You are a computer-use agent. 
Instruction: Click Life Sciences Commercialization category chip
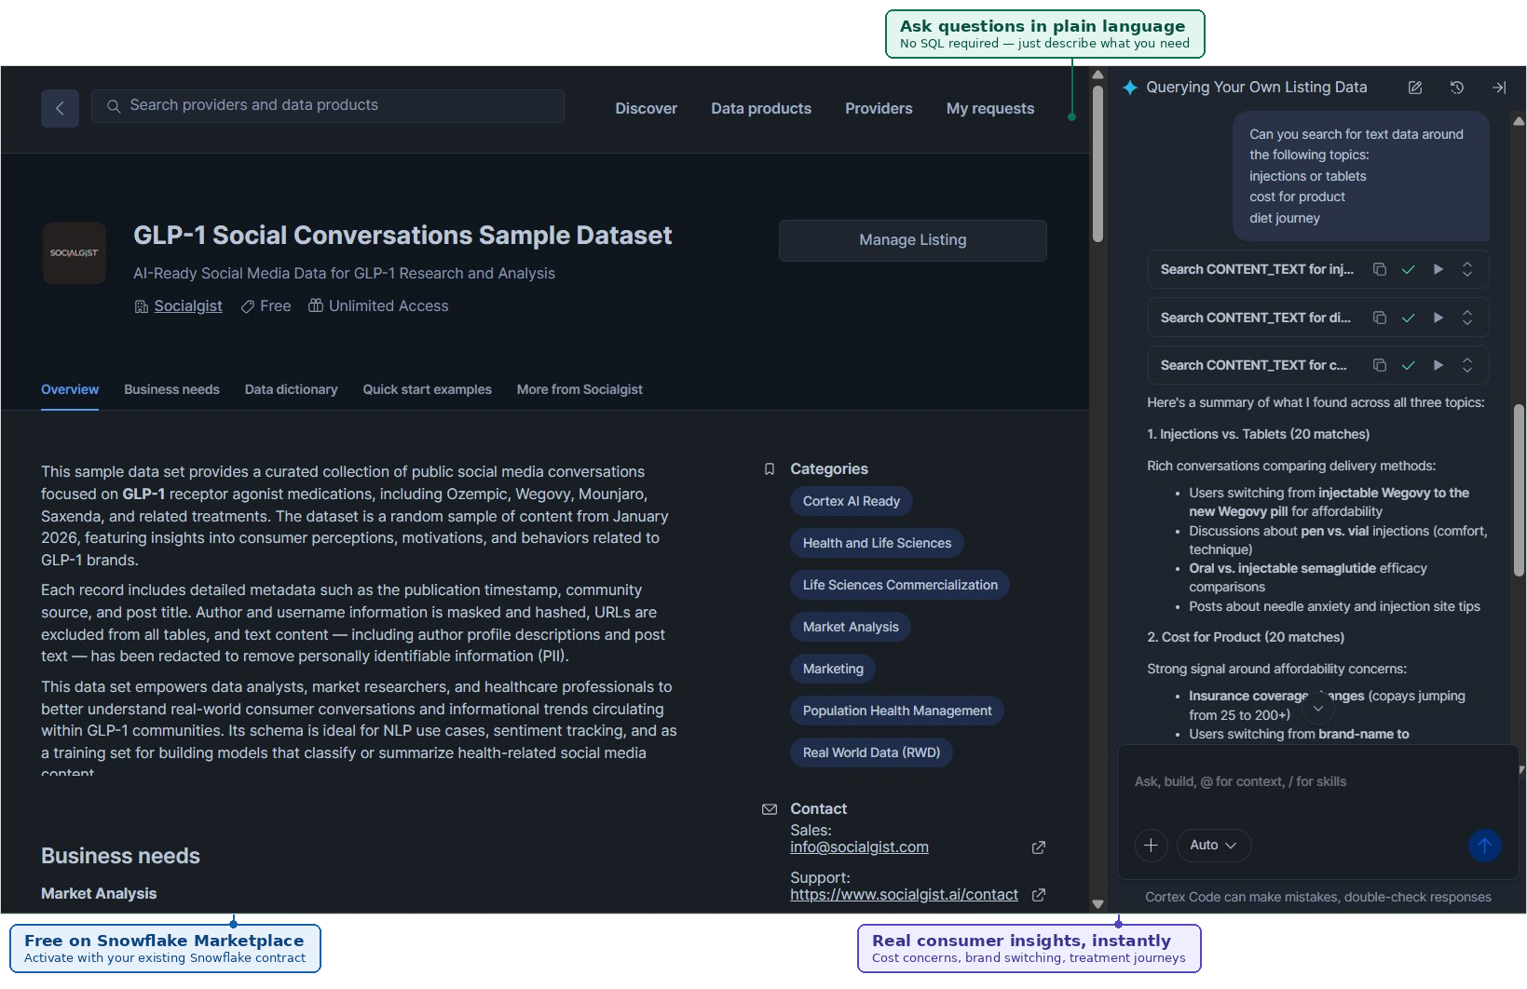click(900, 585)
